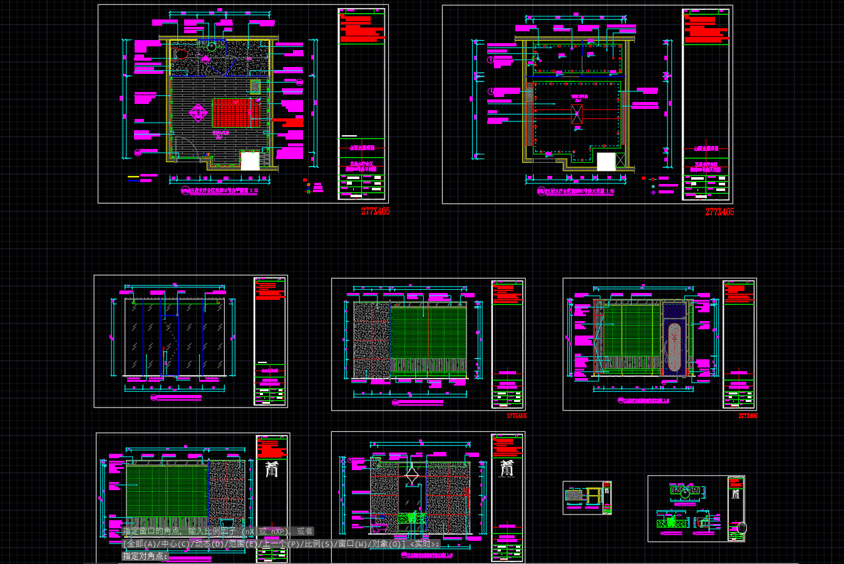Click the 277X405 label under ceiling plan sheet
The image size is (844, 564).
719,212
